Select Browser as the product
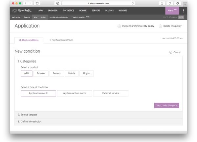The width and height of the screenshot is (197, 142). (x=41, y=74)
